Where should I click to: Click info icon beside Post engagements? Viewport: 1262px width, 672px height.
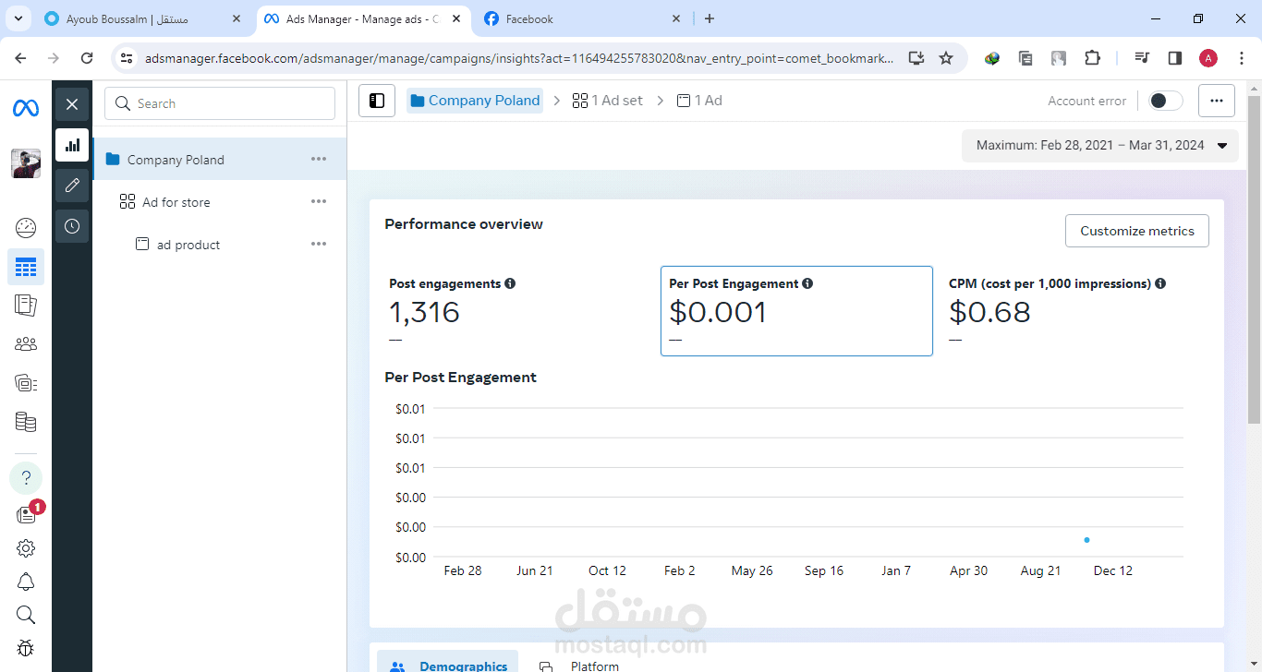coord(510,283)
